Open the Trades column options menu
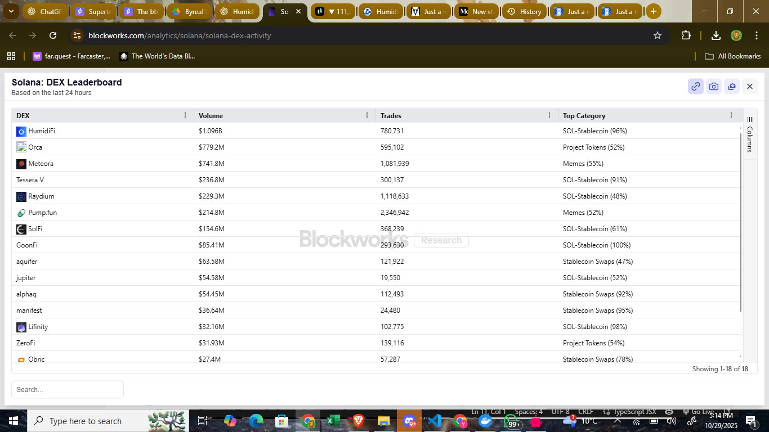Viewport: 769px width, 432px height. pyautogui.click(x=549, y=115)
